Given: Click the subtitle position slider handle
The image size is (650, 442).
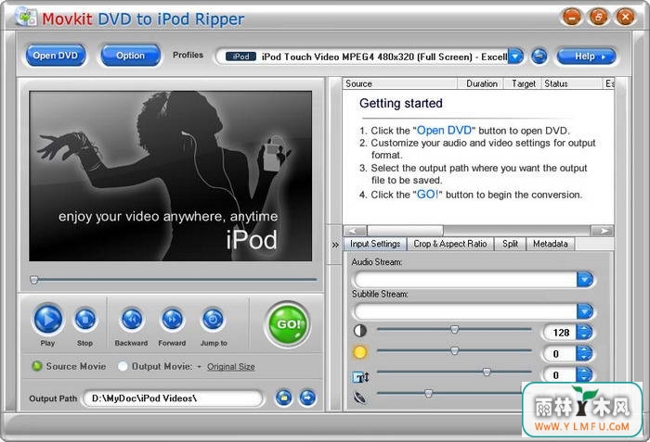Looking at the screenshot, I should [487, 372].
